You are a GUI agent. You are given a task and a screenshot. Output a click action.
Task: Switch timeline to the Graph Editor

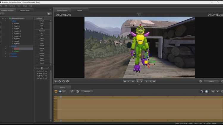click(64, 91)
